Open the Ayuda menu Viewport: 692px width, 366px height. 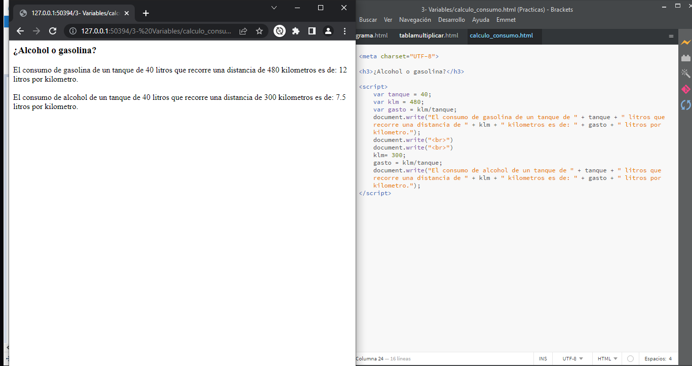click(481, 20)
